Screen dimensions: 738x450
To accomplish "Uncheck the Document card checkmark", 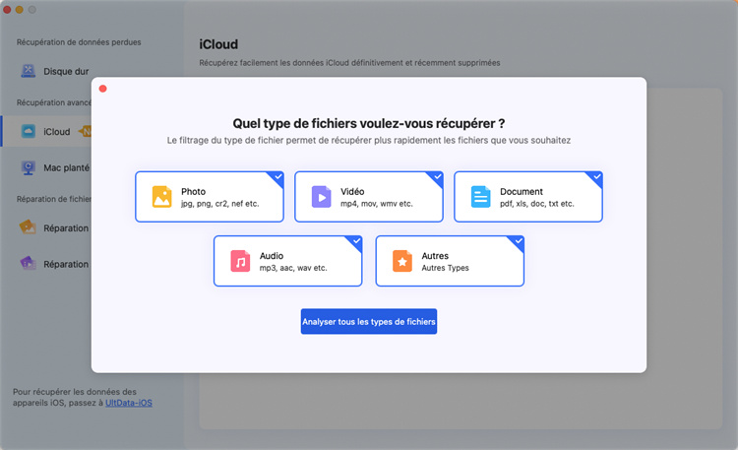I will (596, 177).
